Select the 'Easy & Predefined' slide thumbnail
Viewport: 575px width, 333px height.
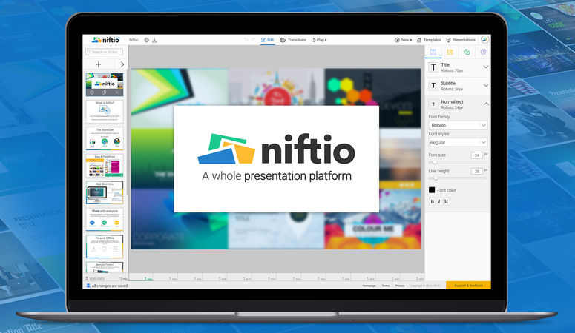[x=105, y=166]
